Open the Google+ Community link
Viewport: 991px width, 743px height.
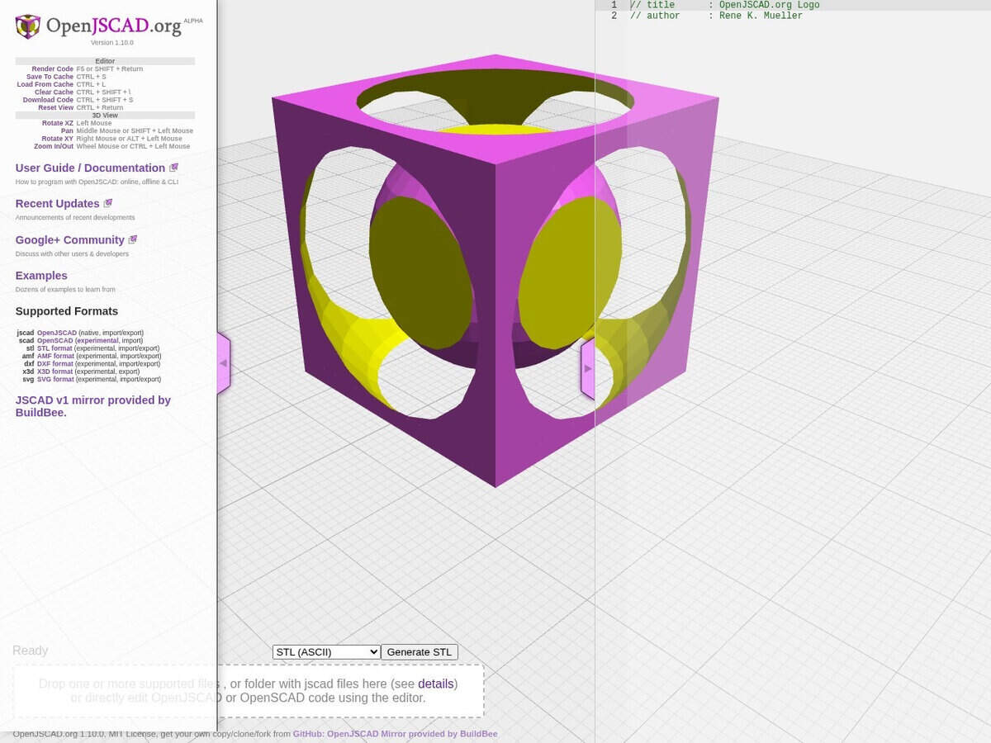coord(70,239)
